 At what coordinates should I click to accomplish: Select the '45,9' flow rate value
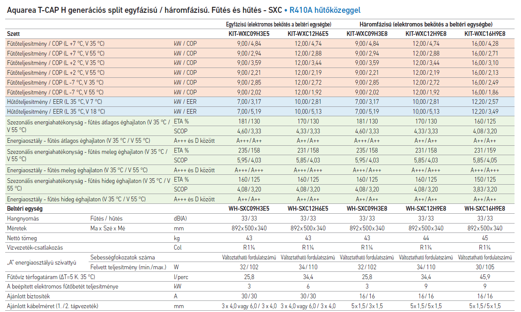pos(485,277)
